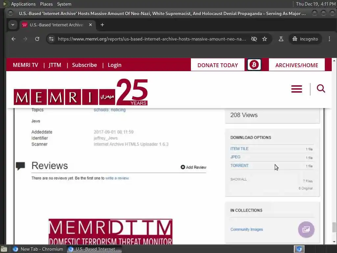
Task: Reload the MEMRI page
Action: pyautogui.click(x=37, y=39)
